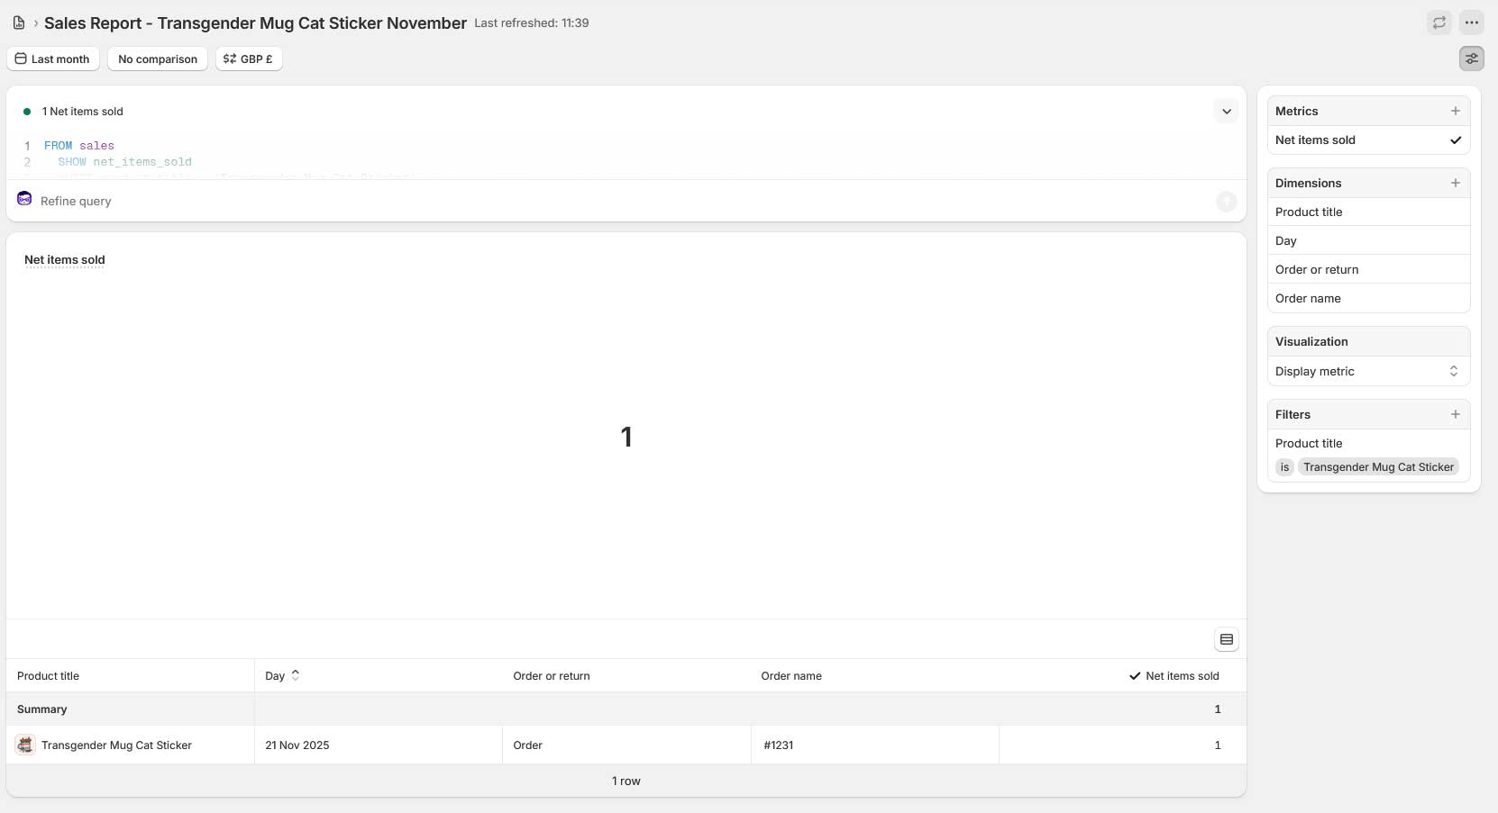Add a new filter with plus icon
1498x813 pixels.
[1455, 414]
